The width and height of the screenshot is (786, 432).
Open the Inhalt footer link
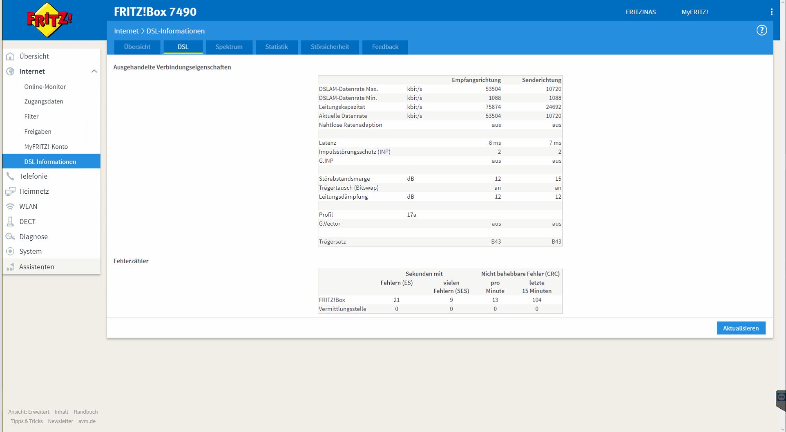pos(62,412)
